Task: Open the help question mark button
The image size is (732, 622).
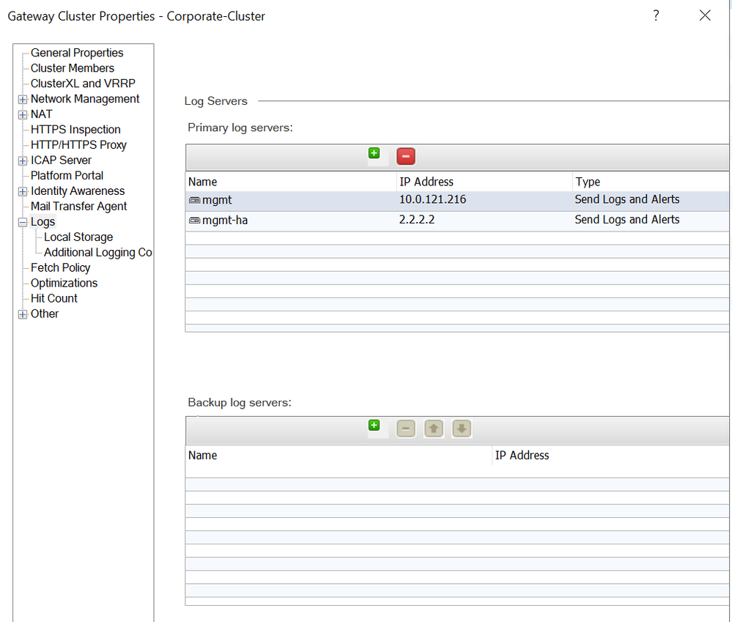Action: 656,15
